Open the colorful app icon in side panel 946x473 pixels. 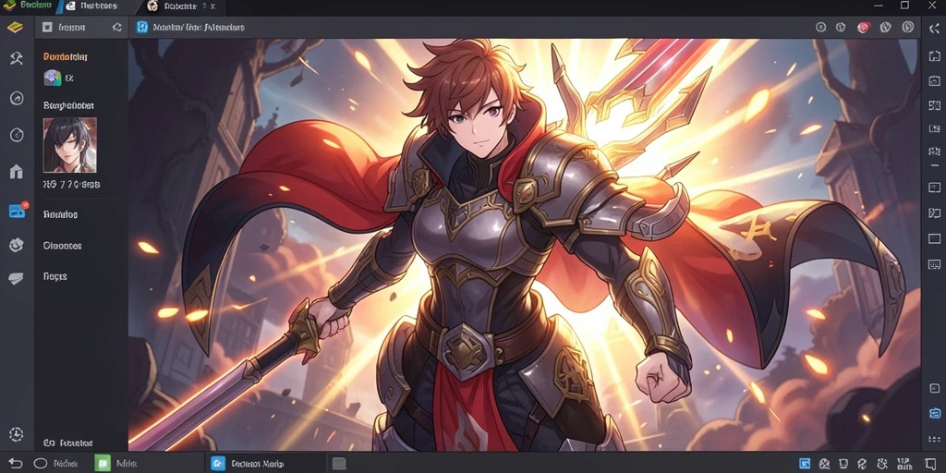pyautogui.click(x=53, y=78)
